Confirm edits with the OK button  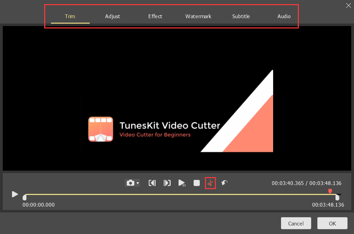tap(332, 223)
